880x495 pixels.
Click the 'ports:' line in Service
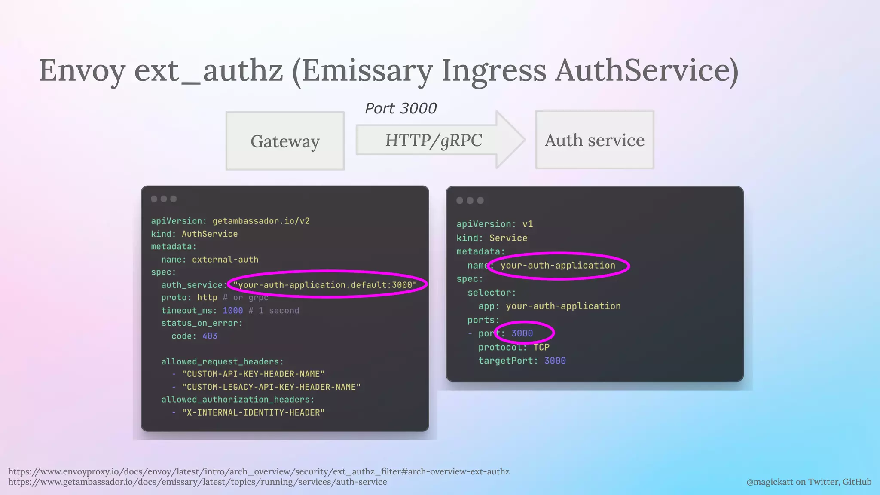coord(483,320)
